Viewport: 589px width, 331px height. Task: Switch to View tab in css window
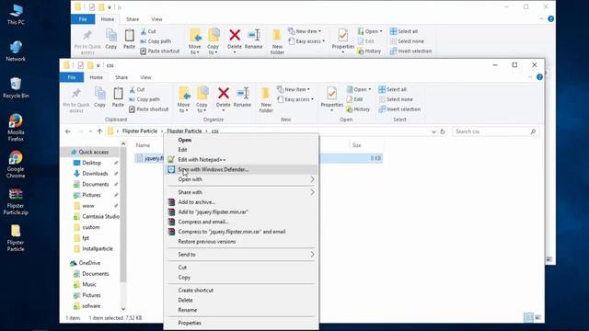click(x=145, y=77)
